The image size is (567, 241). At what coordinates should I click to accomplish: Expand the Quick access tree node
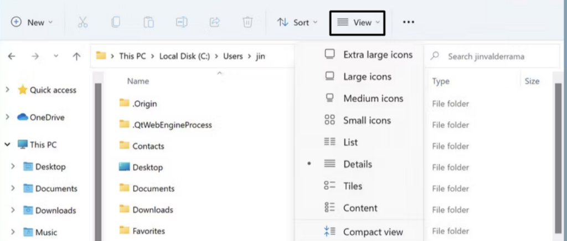8,90
